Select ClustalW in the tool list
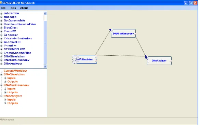Viewport: 200px width, 125px height. pos(10,31)
